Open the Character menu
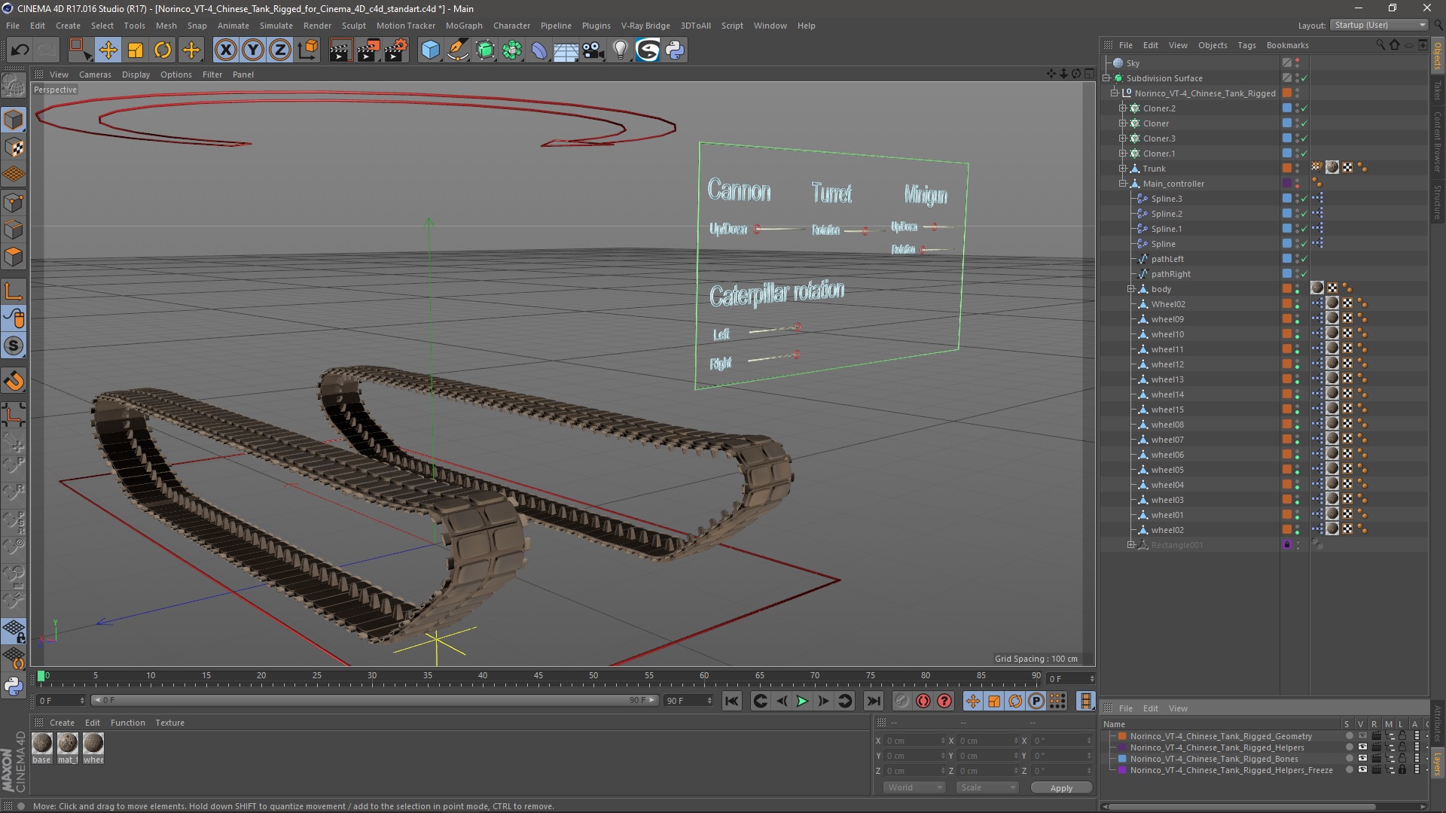1446x813 pixels. click(x=512, y=26)
